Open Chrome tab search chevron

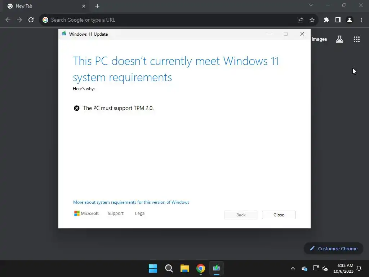point(311,5)
